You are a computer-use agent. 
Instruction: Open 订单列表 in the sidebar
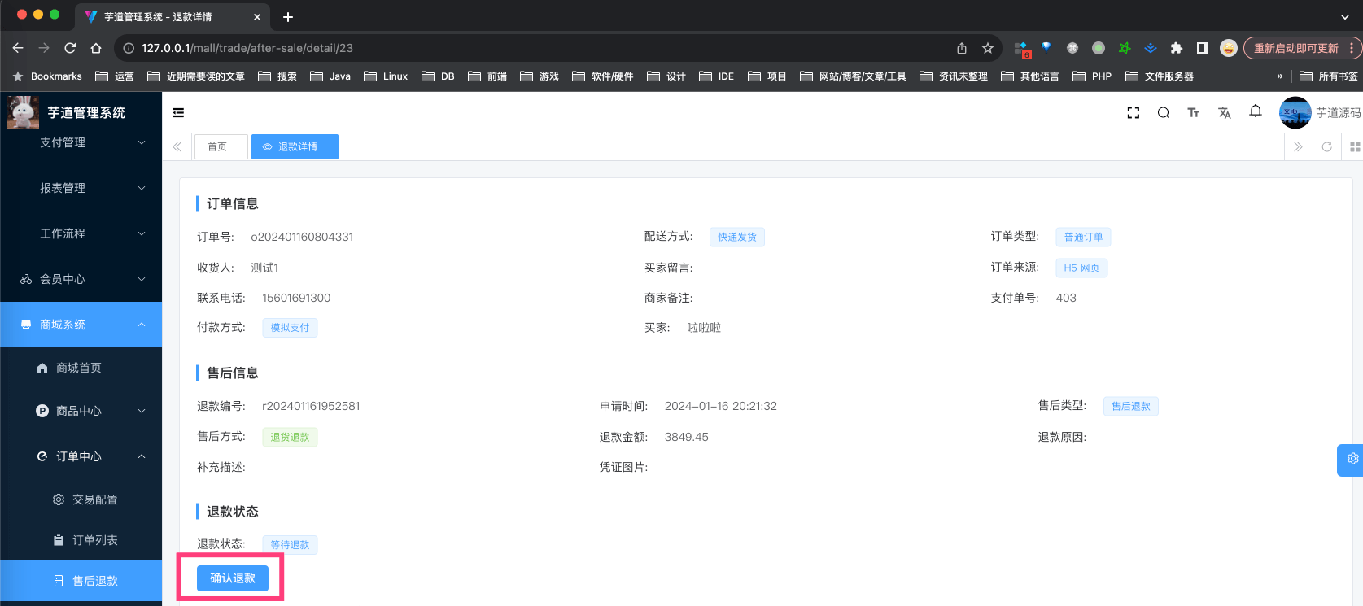point(94,540)
